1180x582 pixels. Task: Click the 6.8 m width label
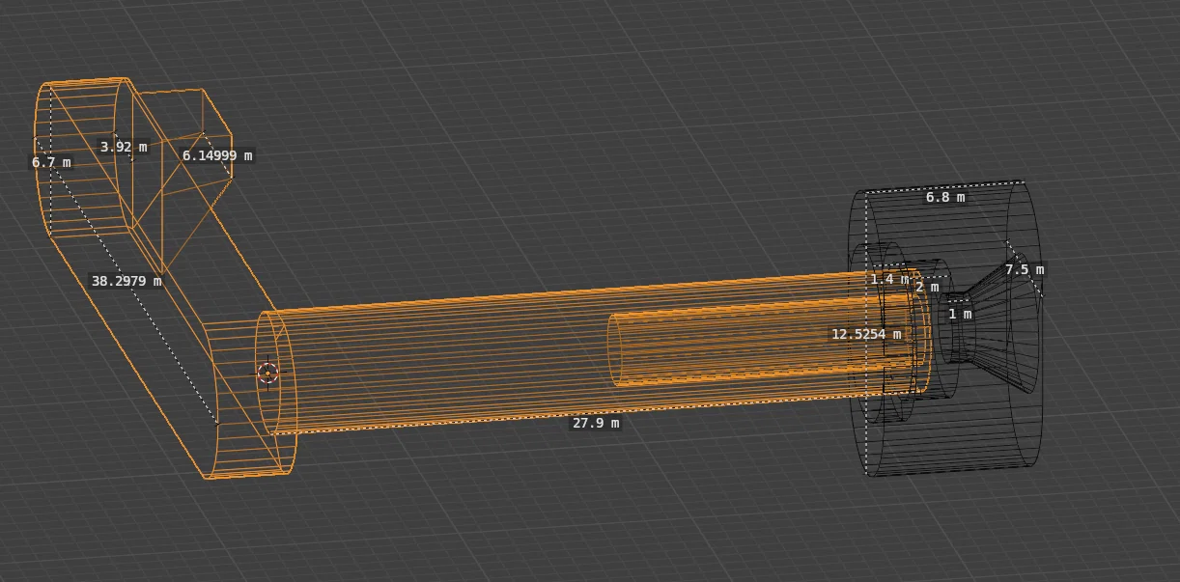[945, 197]
